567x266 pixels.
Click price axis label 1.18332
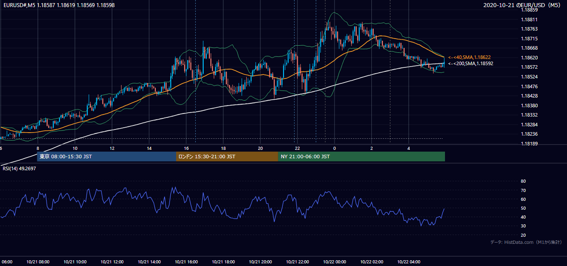click(529, 115)
